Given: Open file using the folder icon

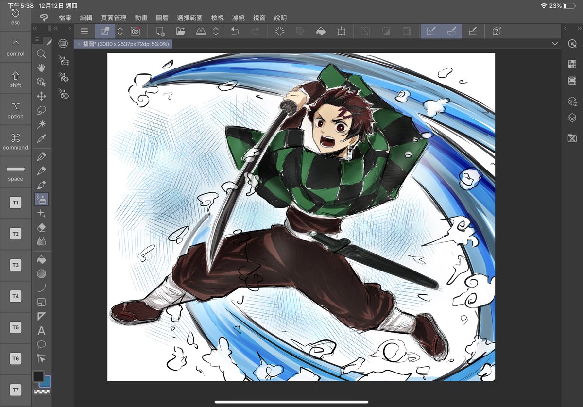Looking at the screenshot, I should coord(181,31).
